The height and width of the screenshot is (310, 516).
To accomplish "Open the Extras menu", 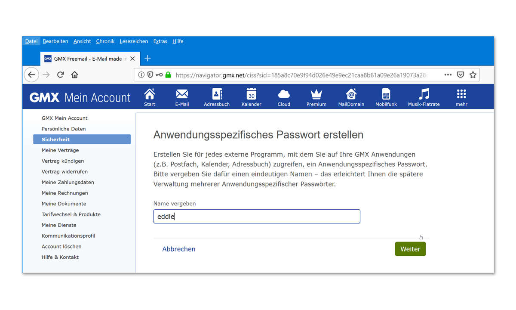I will tap(160, 41).
